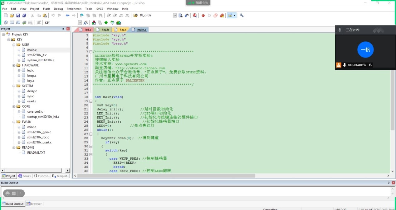The image size is (396, 210).
Task: Click the Navigate Backwards blue arrow icon
Action: [67, 16]
